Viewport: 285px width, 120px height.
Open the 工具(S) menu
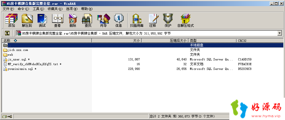tap(38, 9)
